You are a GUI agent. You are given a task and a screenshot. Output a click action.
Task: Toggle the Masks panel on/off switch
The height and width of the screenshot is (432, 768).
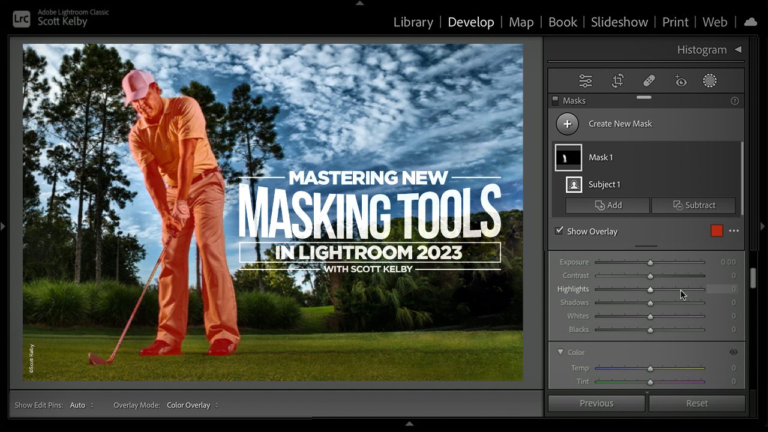pyautogui.click(x=555, y=101)
